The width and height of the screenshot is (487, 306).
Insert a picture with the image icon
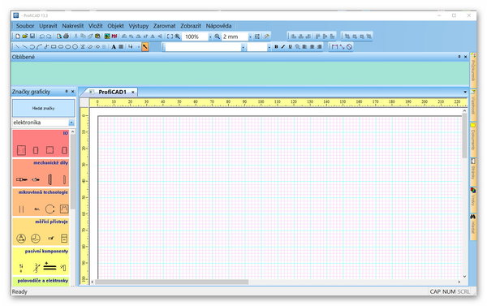pos(107,37)
